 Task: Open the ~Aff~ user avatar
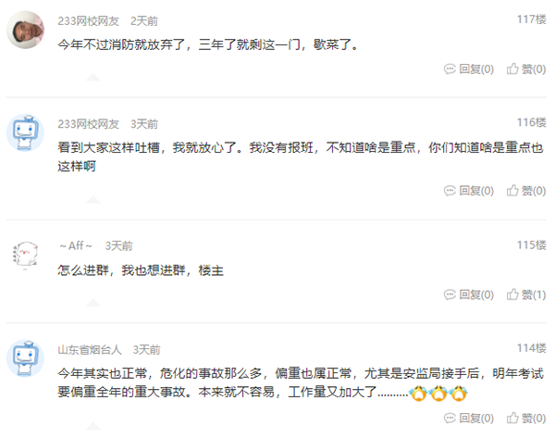pos(25,255)
